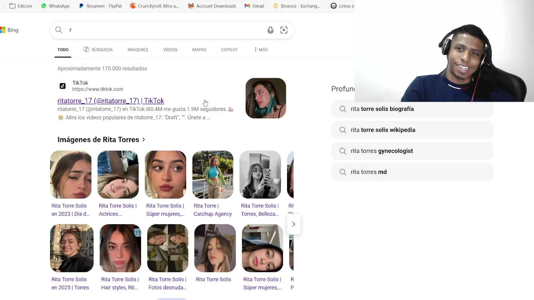Click 'Aproximadamente 170.000 resultados' text
534x300 pixels.
point(102,68)
